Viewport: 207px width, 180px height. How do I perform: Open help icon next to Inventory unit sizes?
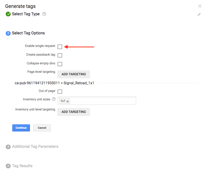pos(54,99)
